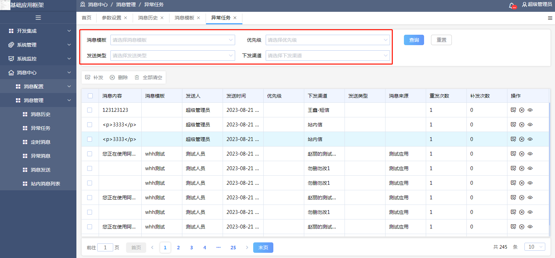Screen dimensions: 555x258
Task: Switch to the 消息历史 tab
Action: pyautogui.click(x=148, y=18)
